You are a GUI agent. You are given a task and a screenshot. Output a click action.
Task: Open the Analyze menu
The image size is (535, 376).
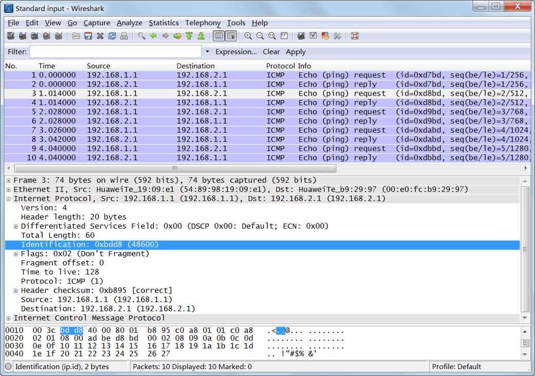pyautogui.click(x=129, y=23)
